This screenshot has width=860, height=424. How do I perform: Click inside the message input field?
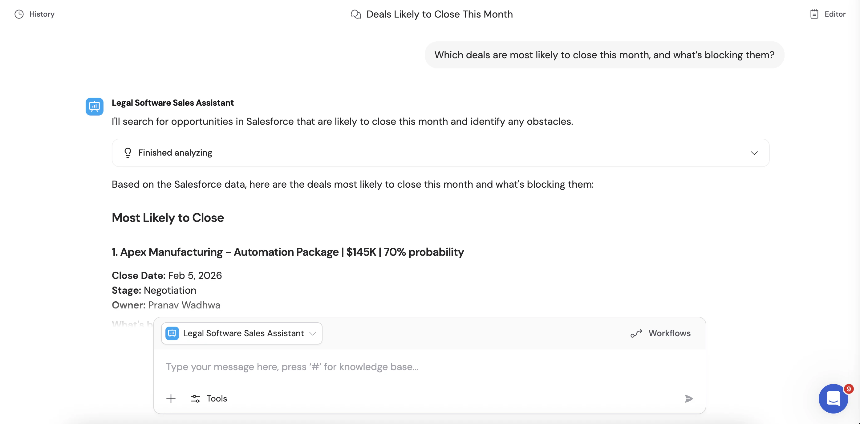[401, 366]
